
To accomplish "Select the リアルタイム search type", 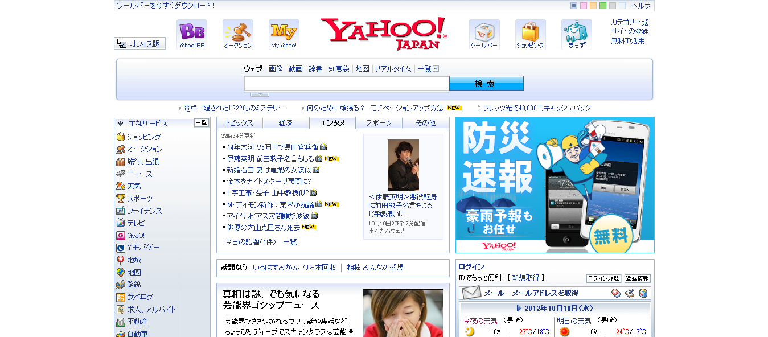I will point(393,69).
